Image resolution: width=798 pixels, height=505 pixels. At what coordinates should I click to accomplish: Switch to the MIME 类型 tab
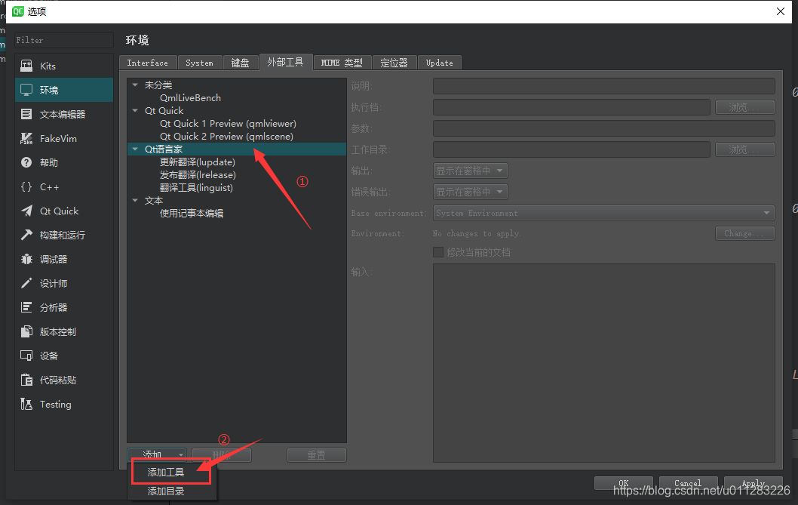click(342, 63)
